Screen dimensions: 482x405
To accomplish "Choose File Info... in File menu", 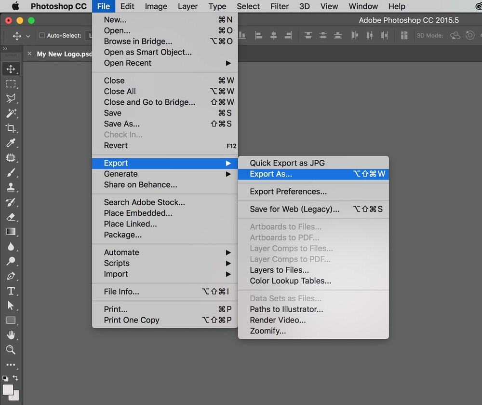I will (x=165, y=292).
